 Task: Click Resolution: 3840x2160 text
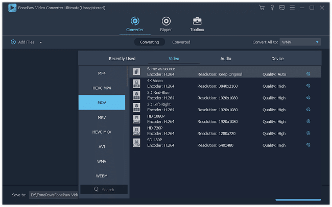[218, 86]
